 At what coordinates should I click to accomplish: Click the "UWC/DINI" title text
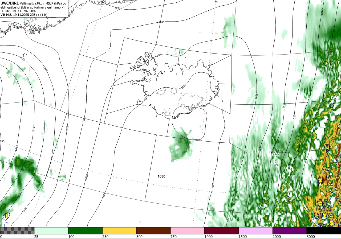pos(9,3)
